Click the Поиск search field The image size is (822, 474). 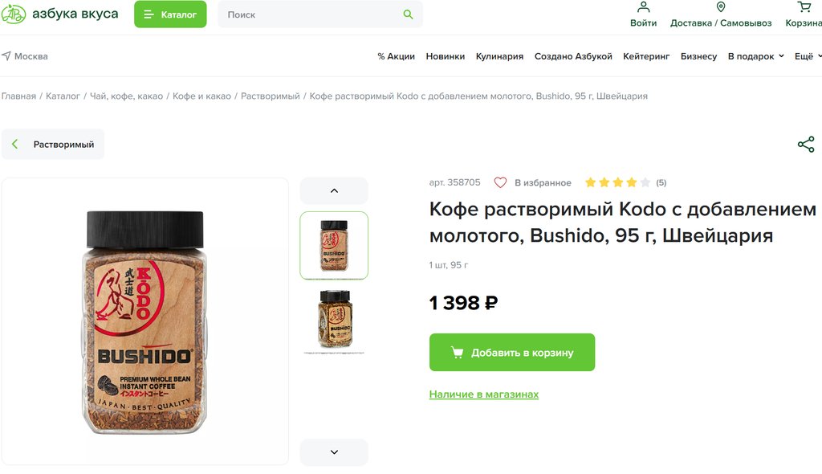(309, 14)
